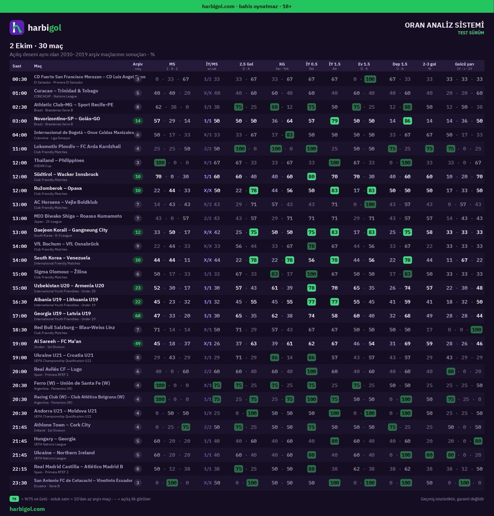Screen dimensions: 494x516
Task: Click the green 100 Golcü yarı cell in Salzburg row
Action: (476, 330)
